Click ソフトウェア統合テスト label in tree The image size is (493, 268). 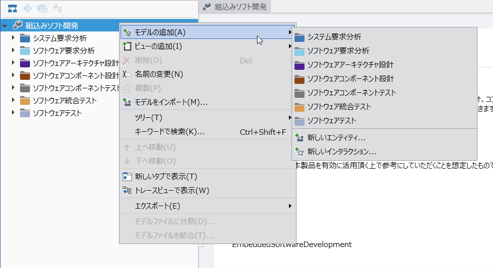tap(65, 101)
